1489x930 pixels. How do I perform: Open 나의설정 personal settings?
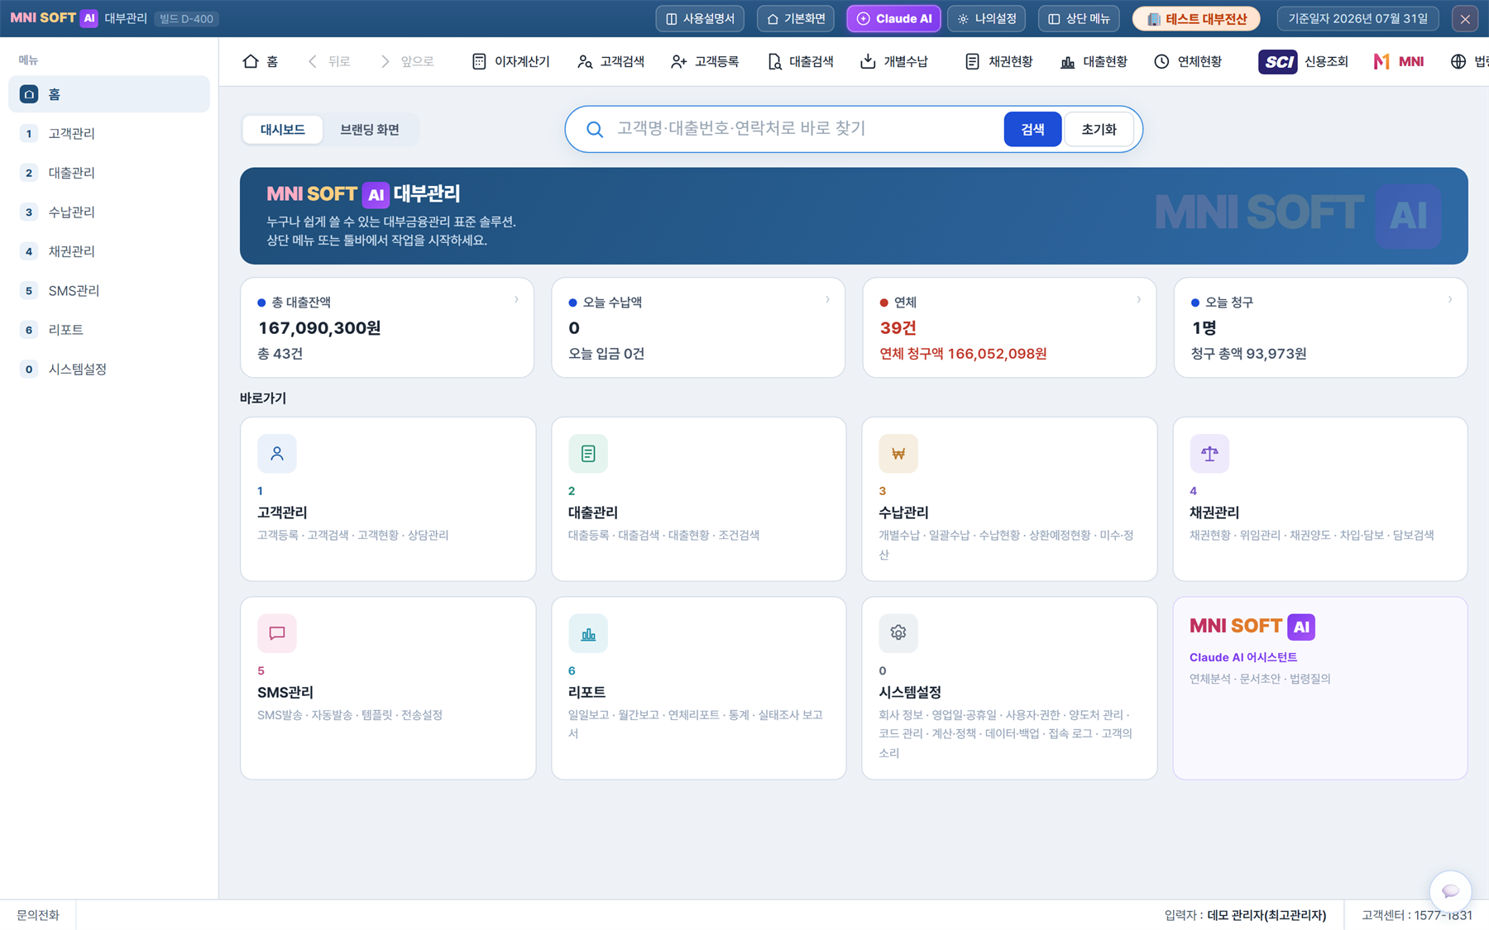click(x=986, y=18)
